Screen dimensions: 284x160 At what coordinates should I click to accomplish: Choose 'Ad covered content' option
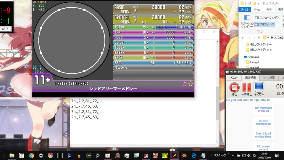click(263, 148)
